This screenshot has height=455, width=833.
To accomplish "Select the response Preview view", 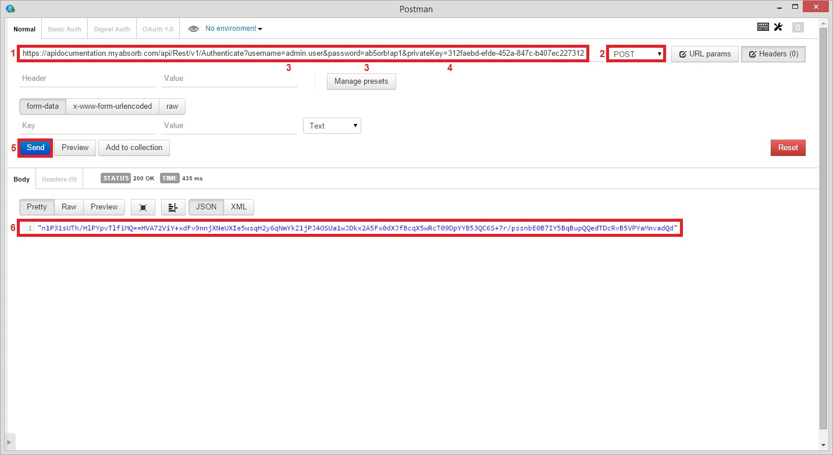I will coord(104,207).
